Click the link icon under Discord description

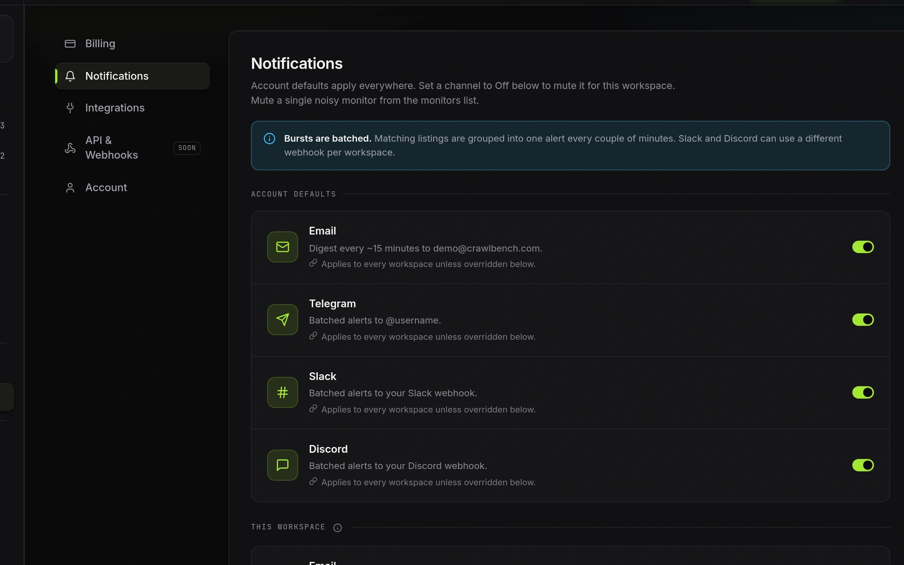tap(313, 482)
